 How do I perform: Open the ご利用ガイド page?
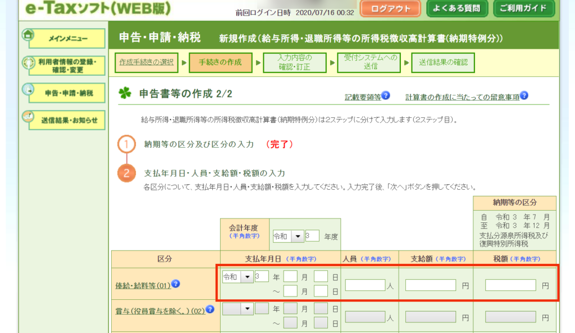pyautogui.click(x=524, y=8)
